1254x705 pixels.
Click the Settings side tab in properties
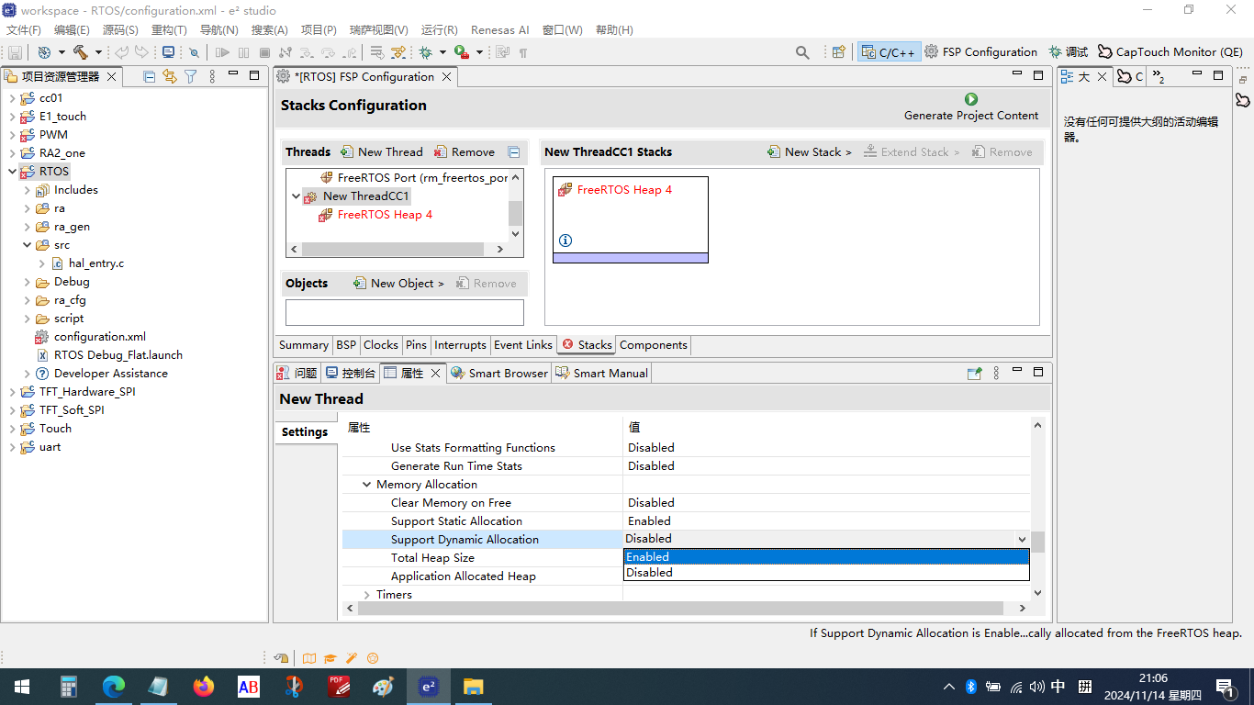[x=305, y=432]
